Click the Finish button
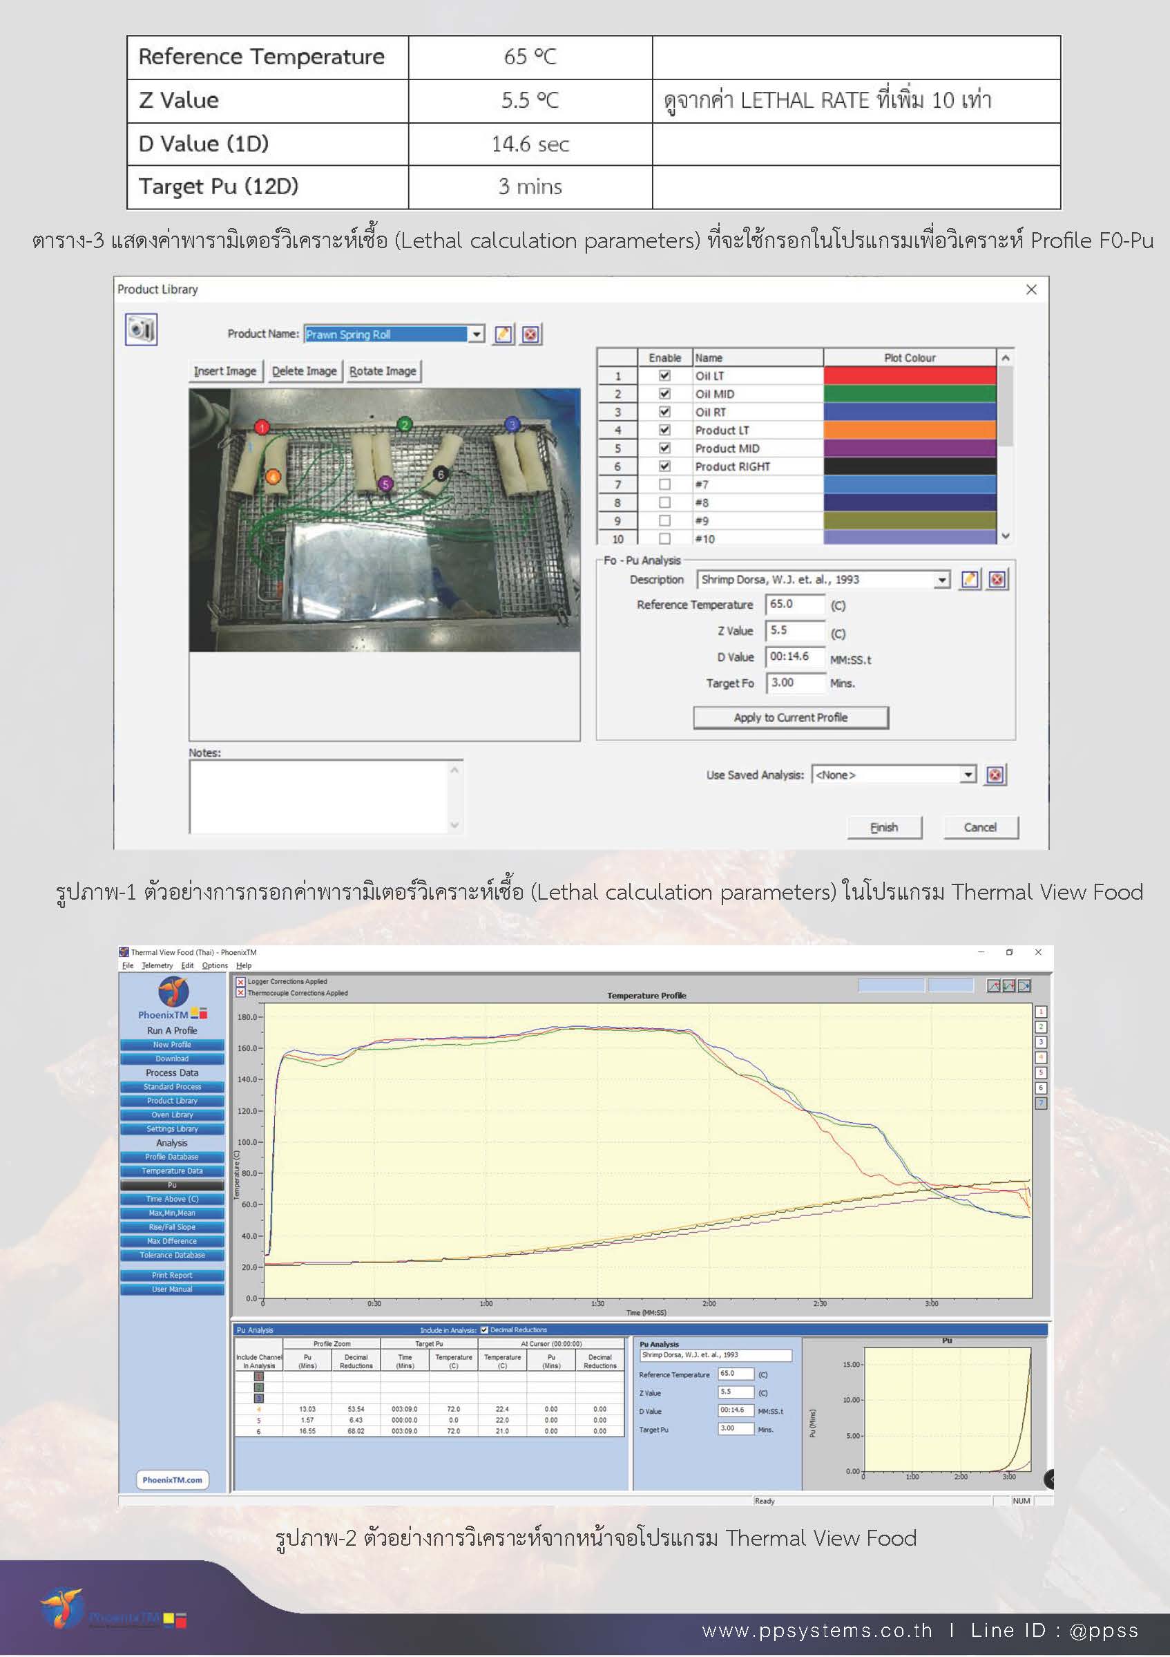Screen dimensions: 1170x1657 tap(884, 827)
